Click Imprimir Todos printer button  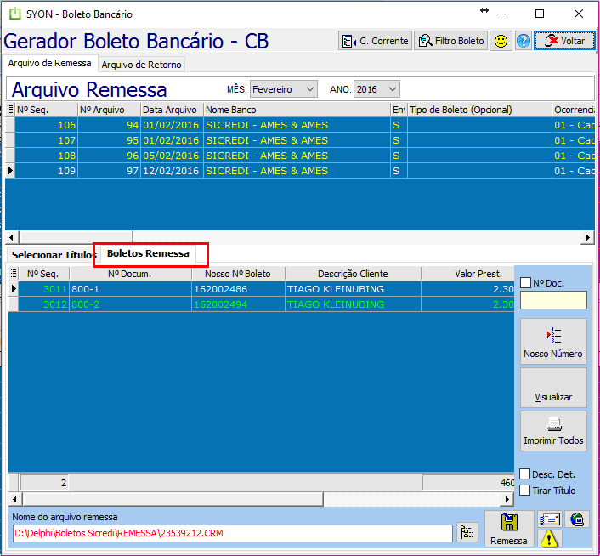pyautogui.click(x=553, y=431)
